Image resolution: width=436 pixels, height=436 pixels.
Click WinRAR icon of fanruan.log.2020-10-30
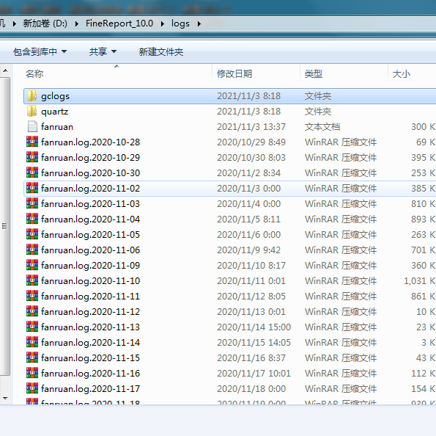pyautogui.click(x=32, y=172)
